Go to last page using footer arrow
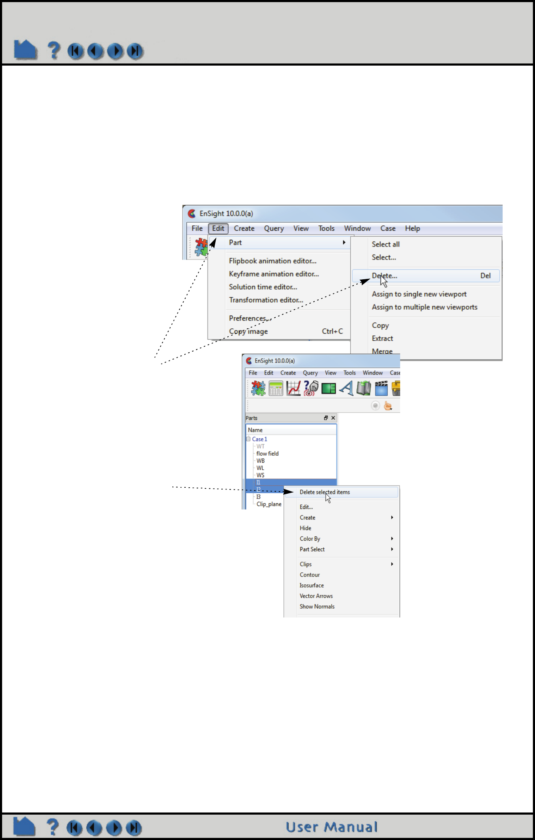Screen dimensions: 535x840 134,828
